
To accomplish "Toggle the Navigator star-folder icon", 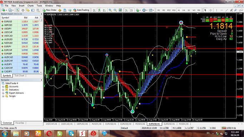I will [28, 10].
